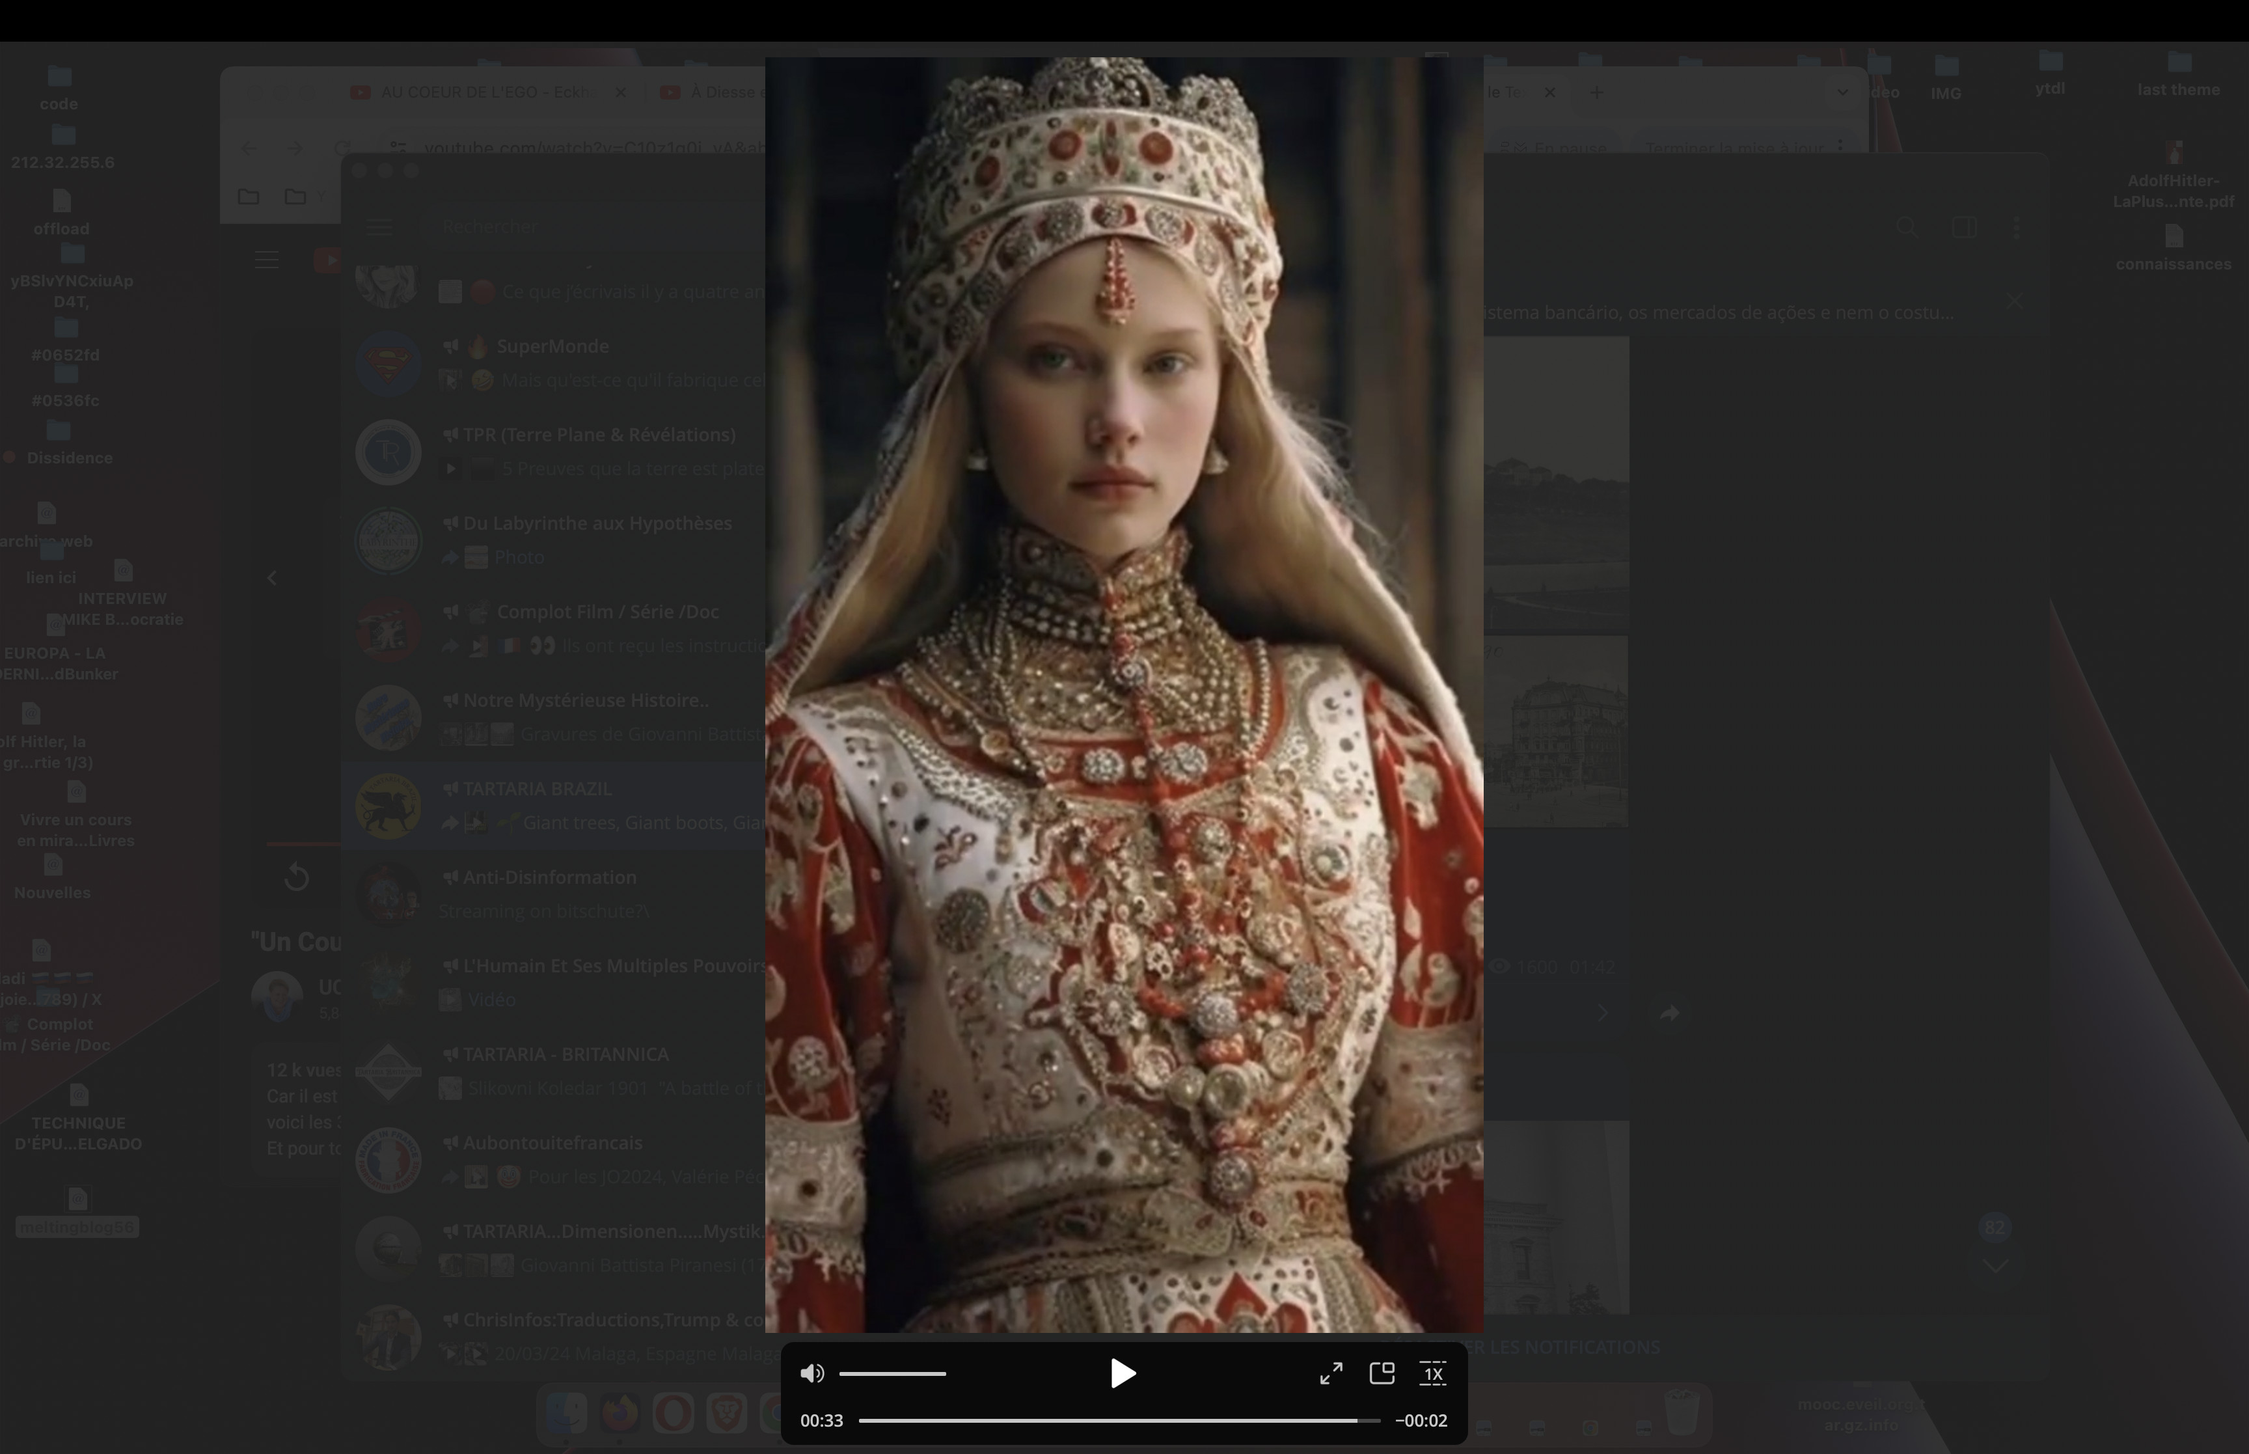
Task: Open the Anti-Disinformation channel
Action: (x=554, y=894)
